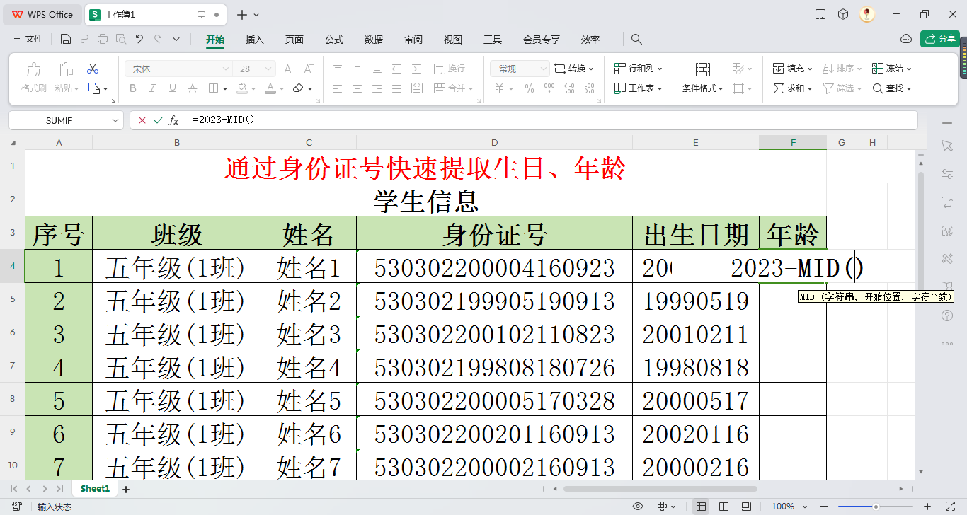Click the decrease indent icon
967x515 pixels.
pyautogui.click(x=397, y=69)
